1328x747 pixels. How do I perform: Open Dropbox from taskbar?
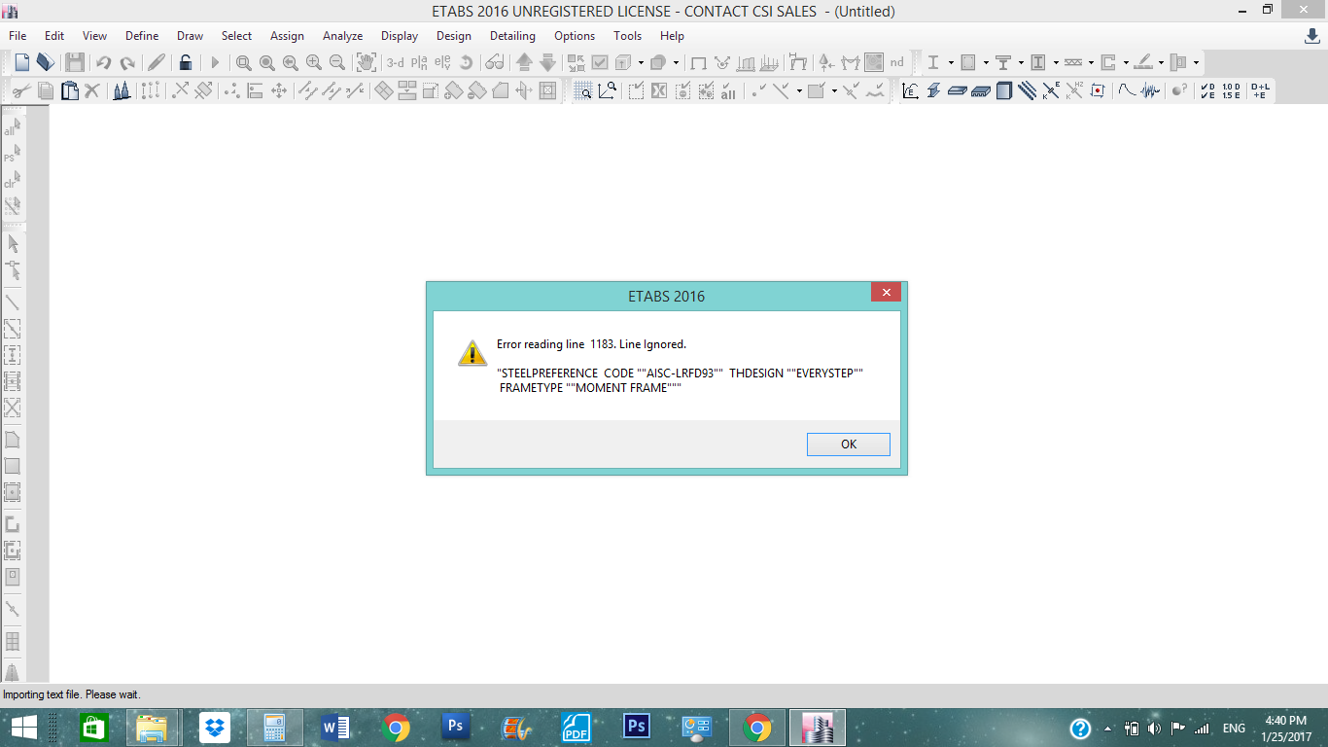(x=214, y=728)
